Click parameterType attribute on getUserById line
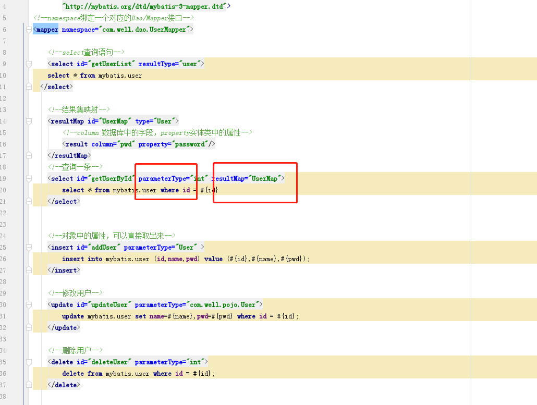537x405 pixels. [173, 179]
